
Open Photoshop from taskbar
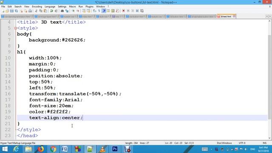tap(115, 149)
